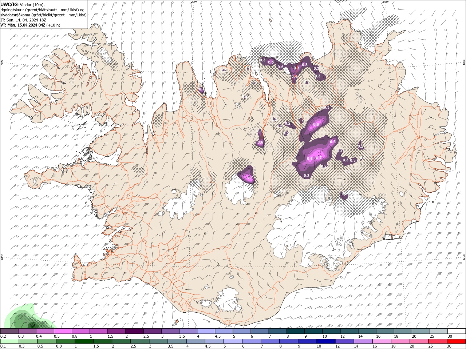Pick the 1.5 purple swatch in upper legend row
This screenshot has height=349, width=466.
pyautogui.click(x=116, y=331)
